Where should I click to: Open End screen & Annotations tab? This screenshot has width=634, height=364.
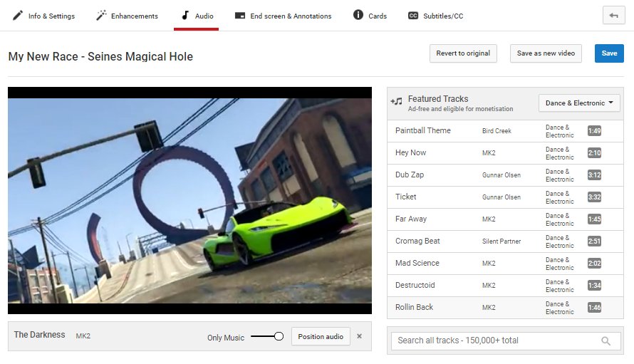pos(283,16)
